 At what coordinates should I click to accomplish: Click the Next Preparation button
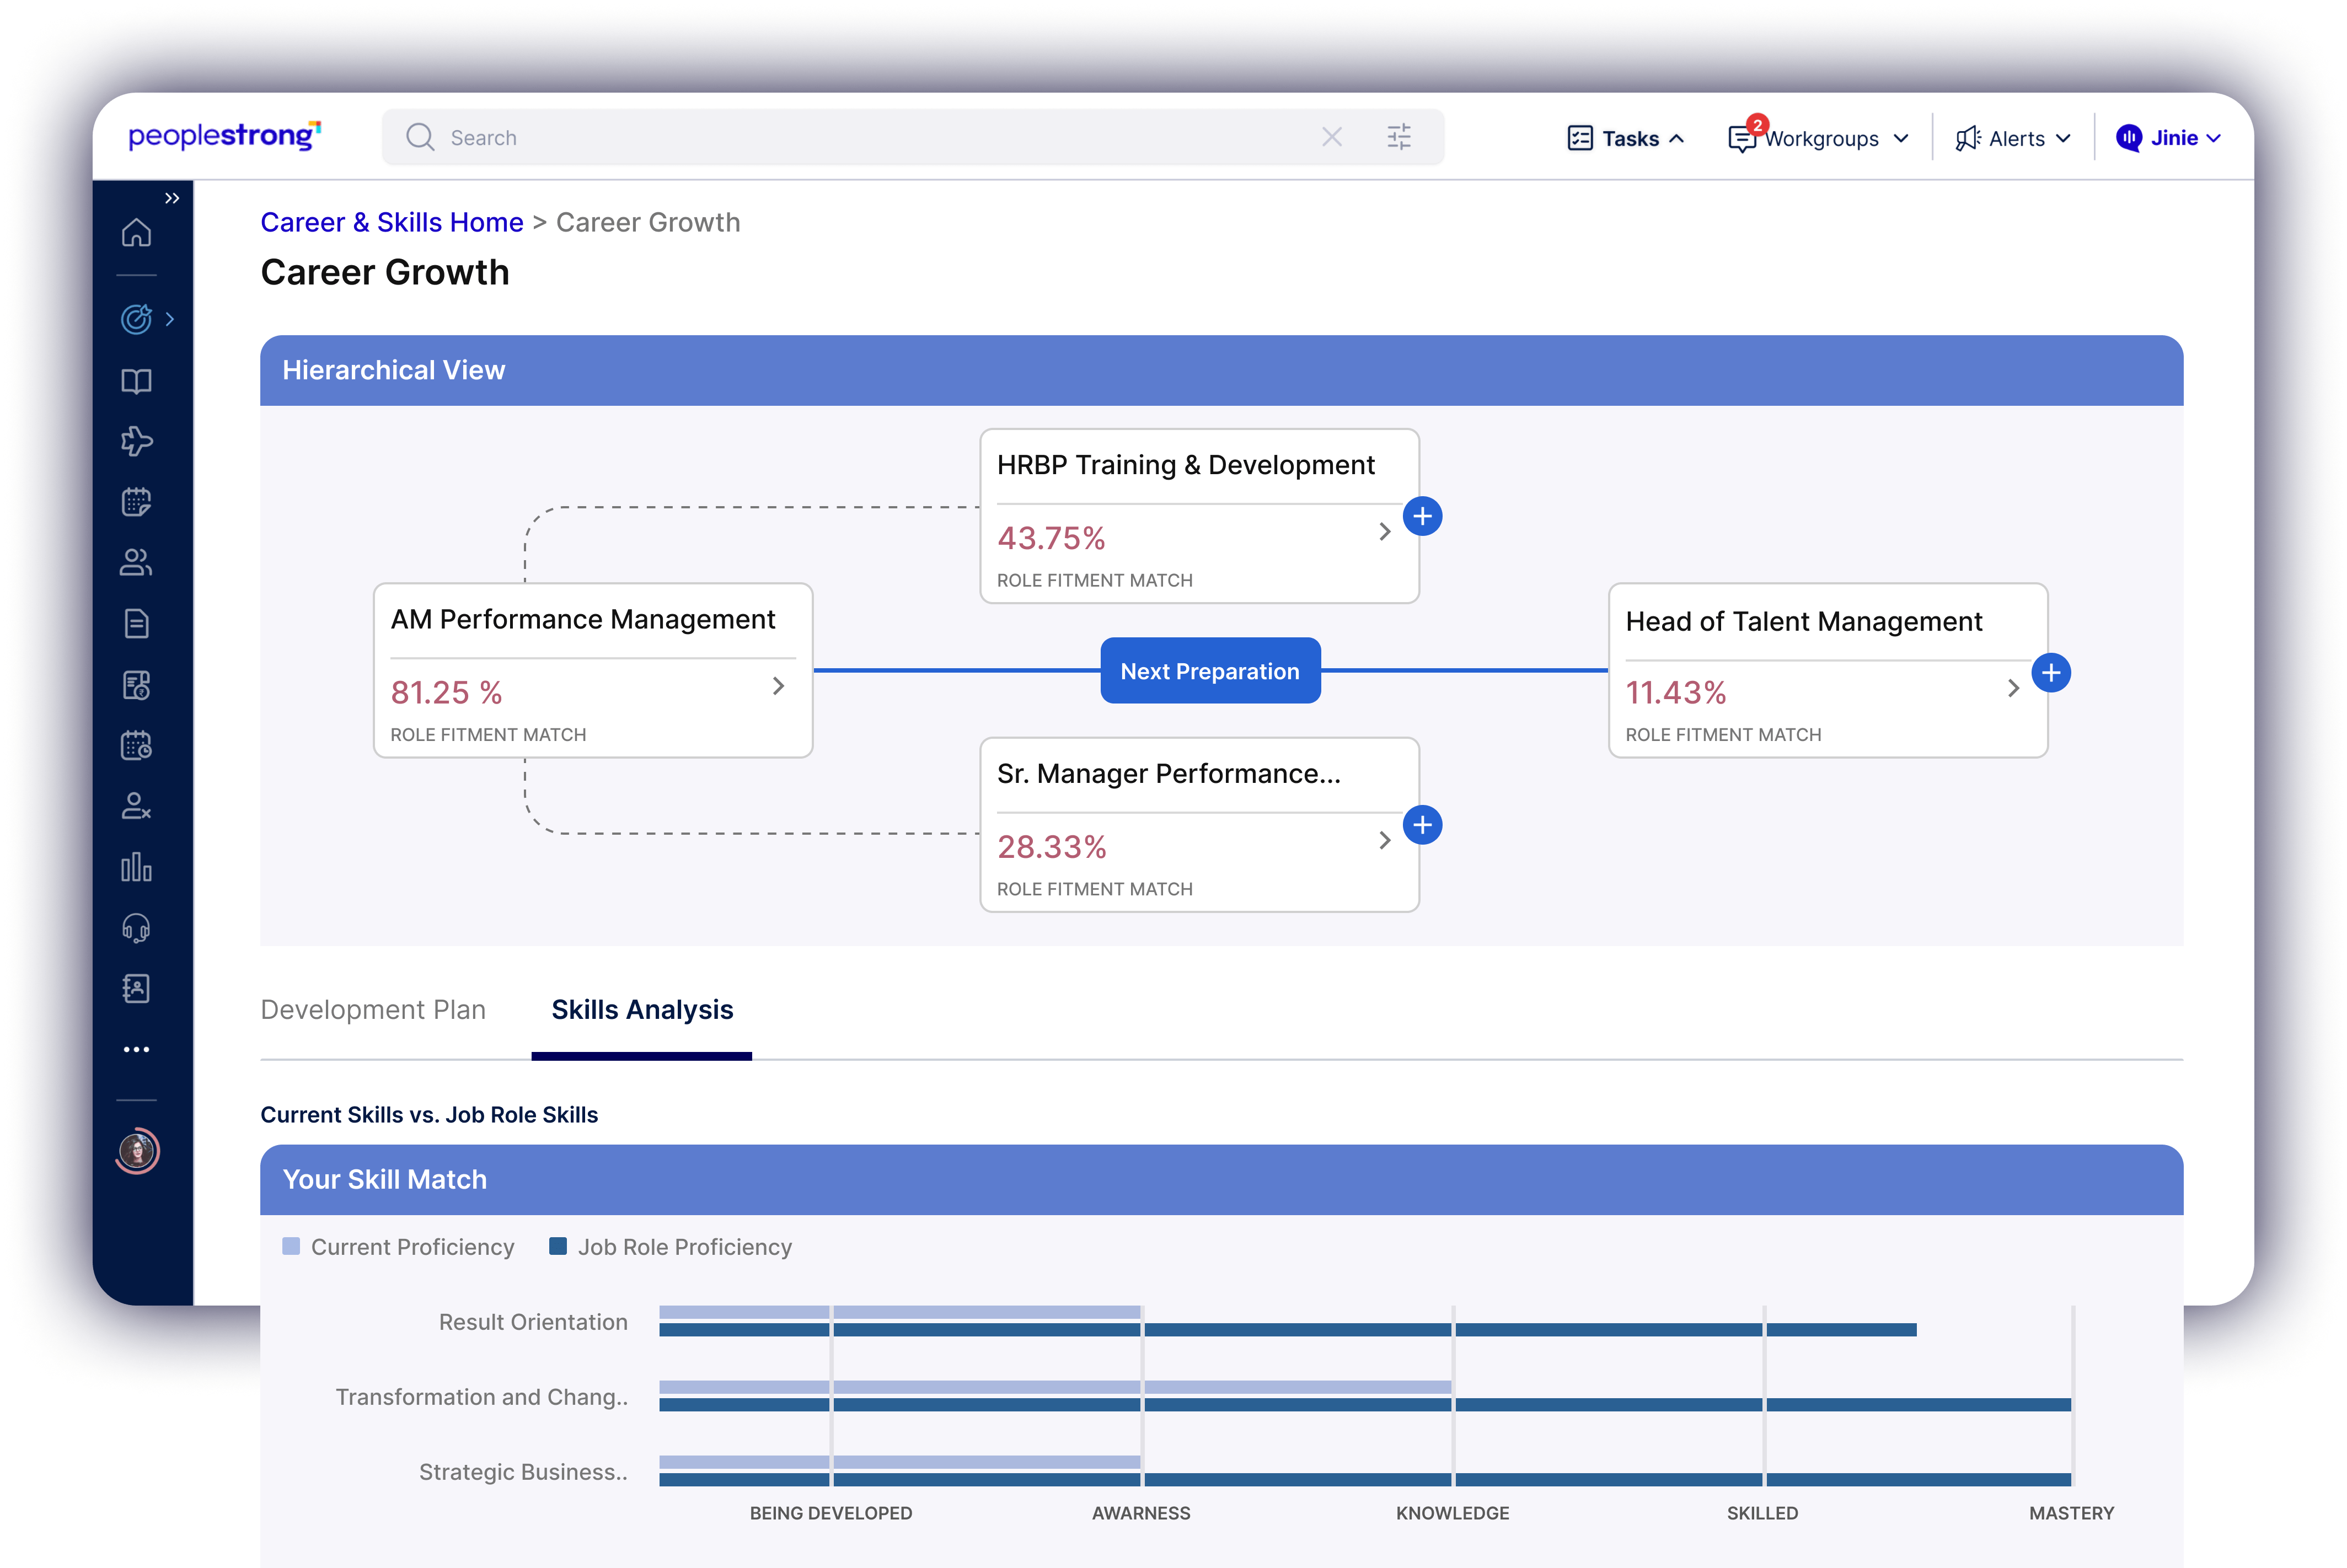coord(1210,671)
